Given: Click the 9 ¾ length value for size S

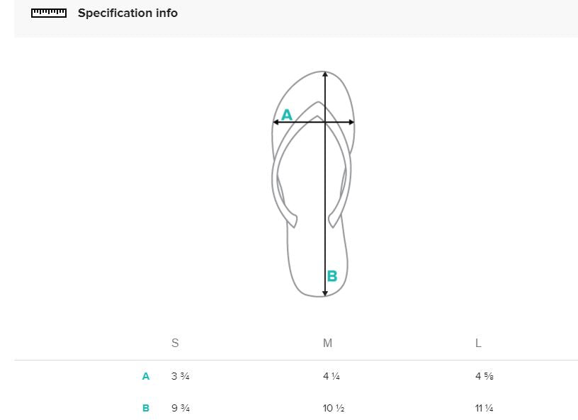Looking at the screenshot, I should [x=181, y=408].
